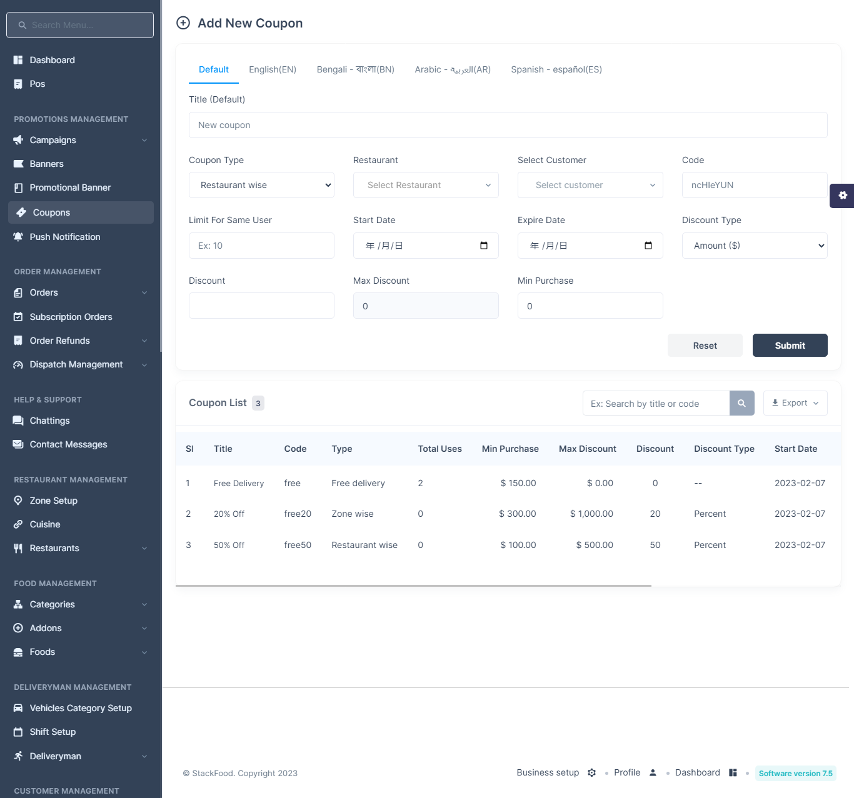The width and height of the screenshot is (854, 798).
Task: Open the Start Date calendar picker icon
Action: (x=484, y=246)
